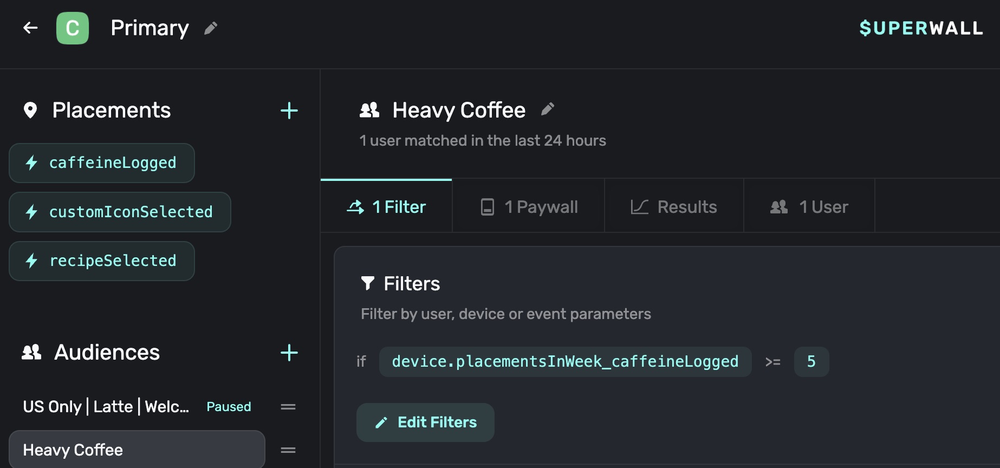
Task: Edit the Primary campaign name pencil
Action: [x=211, y=28]
